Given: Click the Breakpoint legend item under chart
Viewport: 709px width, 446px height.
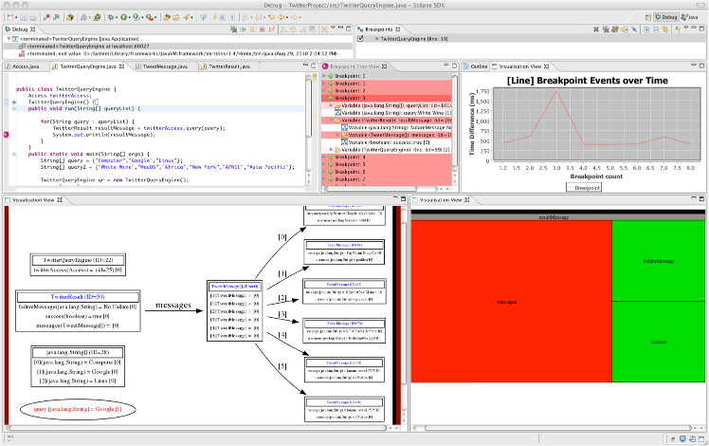Looking at the screenshot, I should point(584,188).
